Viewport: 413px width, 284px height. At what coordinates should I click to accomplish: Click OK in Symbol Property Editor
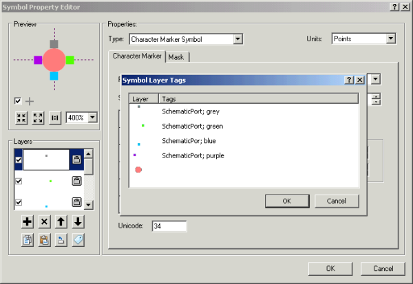point(330,268)
